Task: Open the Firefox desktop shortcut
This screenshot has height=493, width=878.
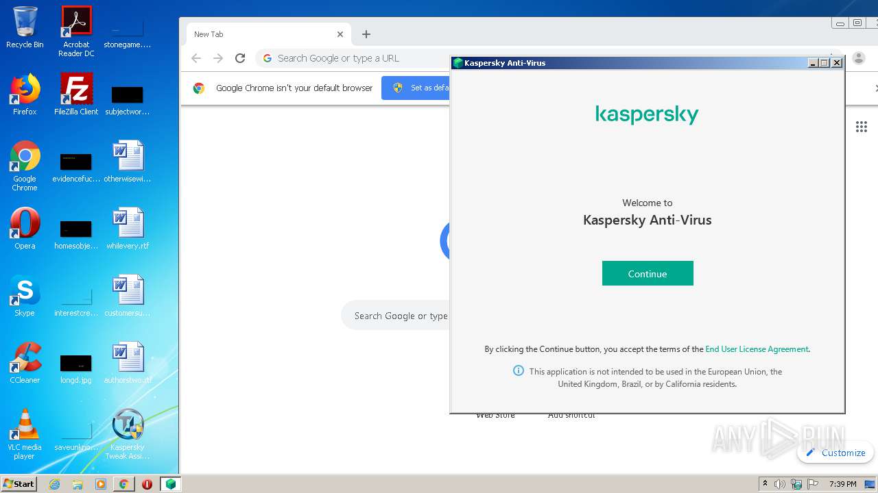Action: 25,94
